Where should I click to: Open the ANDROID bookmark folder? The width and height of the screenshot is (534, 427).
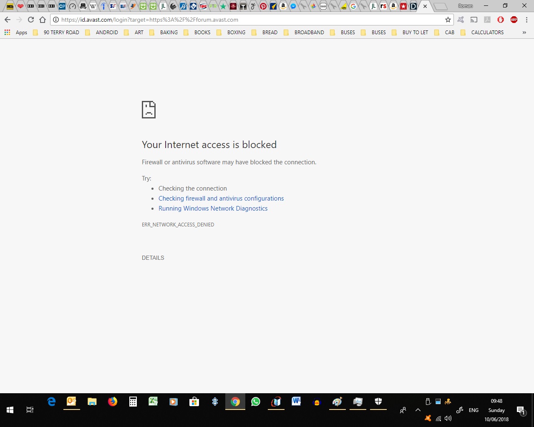click(102, 32)
